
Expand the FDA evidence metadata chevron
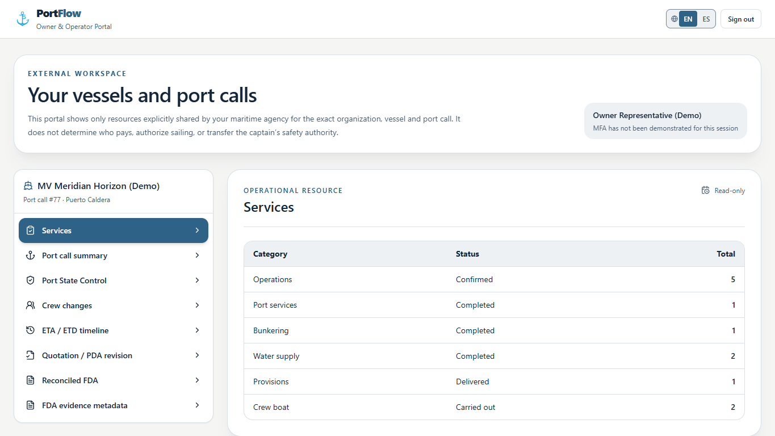(197, 405)
